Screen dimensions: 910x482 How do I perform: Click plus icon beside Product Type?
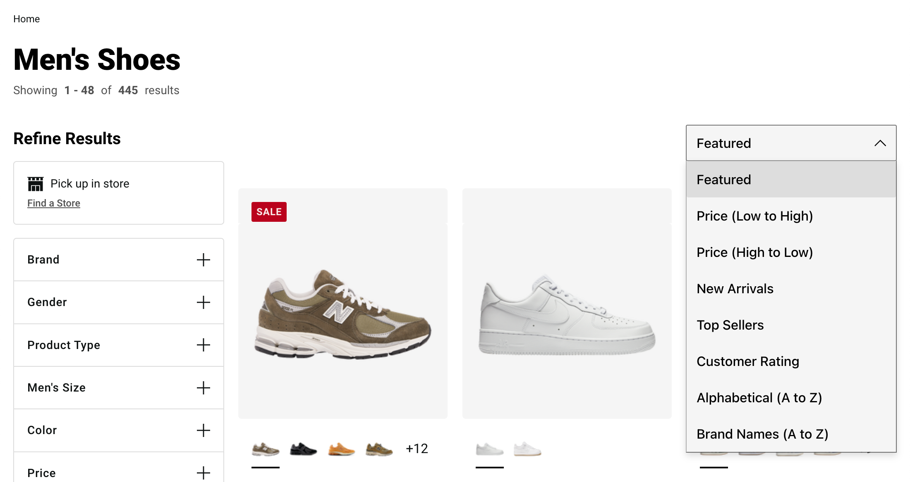203,345
